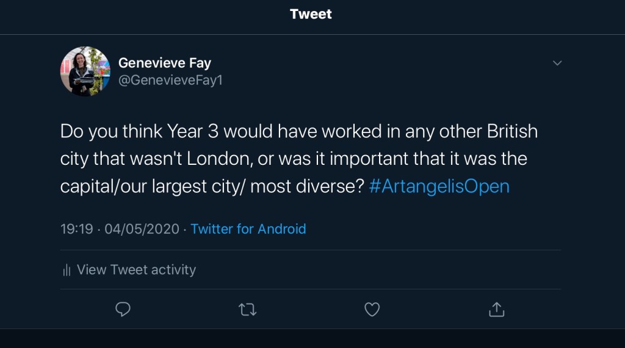Open the #ArtangelisOpen hashtag

click(x=439, y=186)
